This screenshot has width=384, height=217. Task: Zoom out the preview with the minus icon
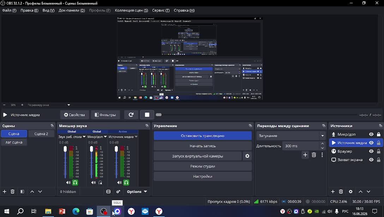point(4,105)
